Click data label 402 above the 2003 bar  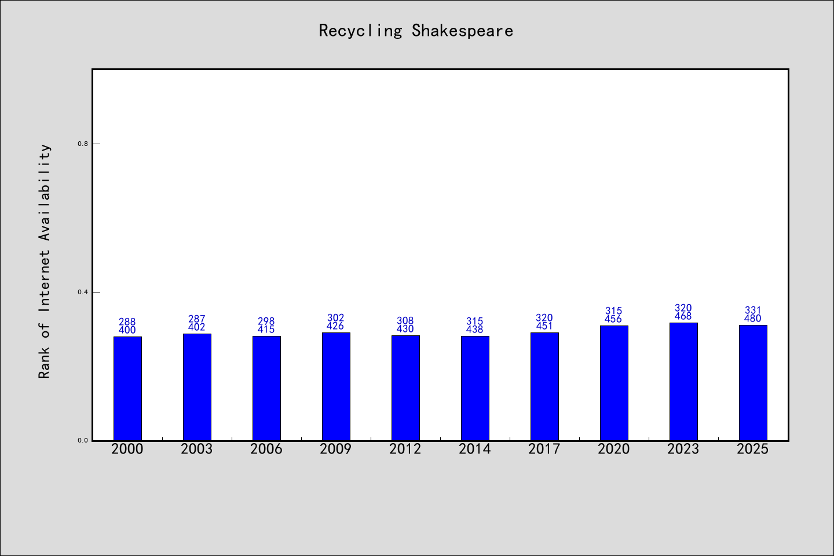tap(197, 327)
